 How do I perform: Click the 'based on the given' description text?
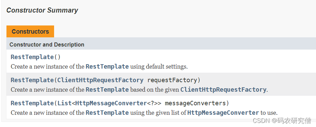154,90
